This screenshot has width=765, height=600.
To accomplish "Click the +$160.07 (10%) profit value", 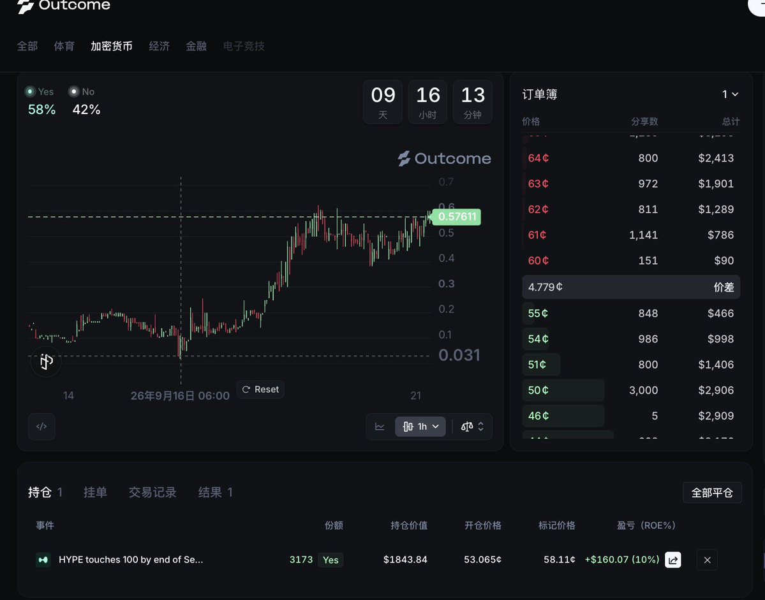I will pyautogui.click(x=622, y=560).
